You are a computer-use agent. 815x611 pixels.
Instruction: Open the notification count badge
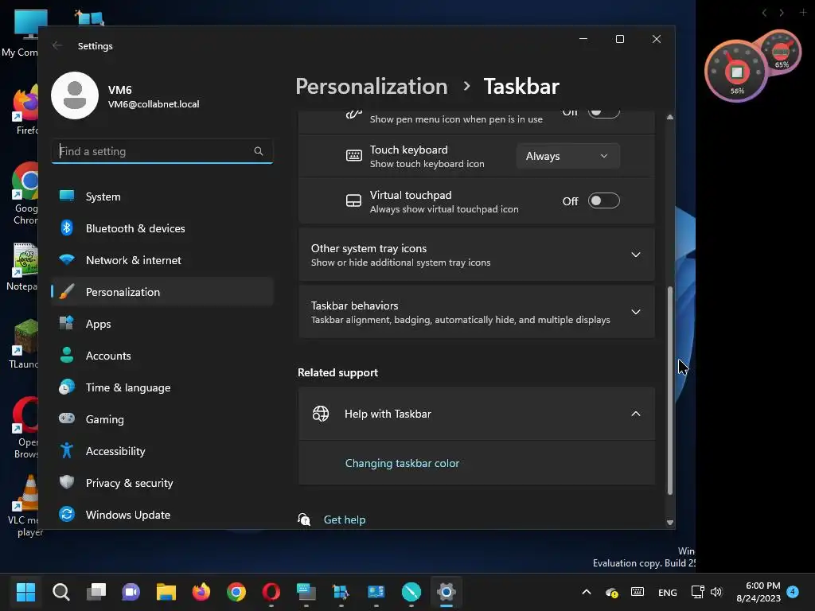tap(793, 591)
